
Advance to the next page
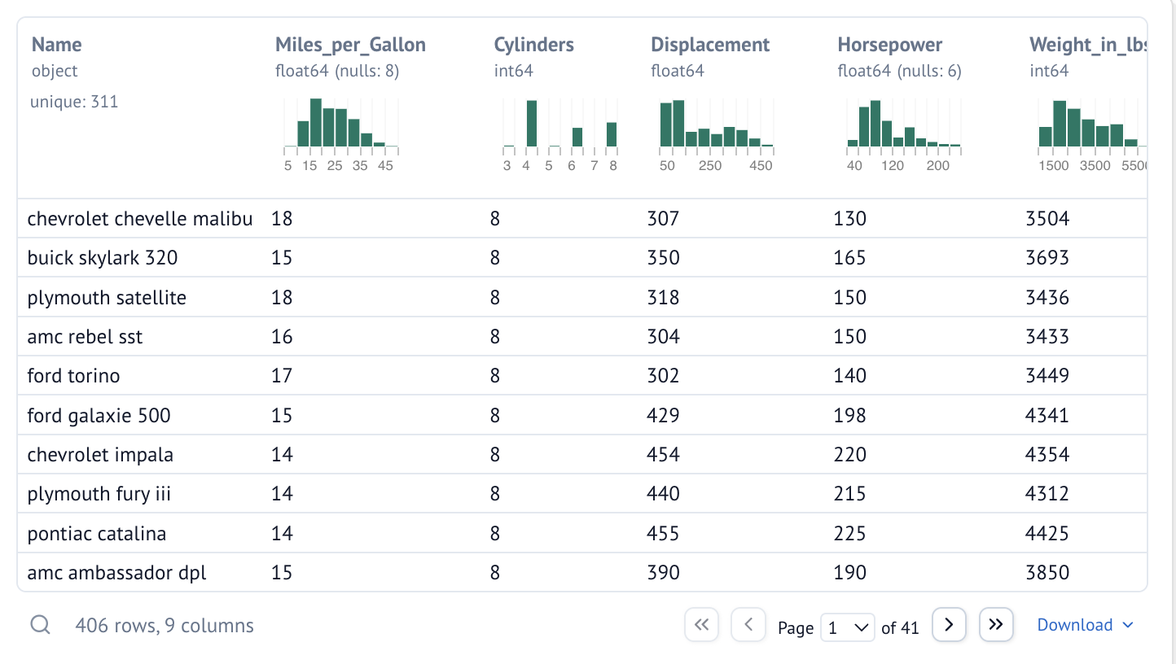(949, 625)
